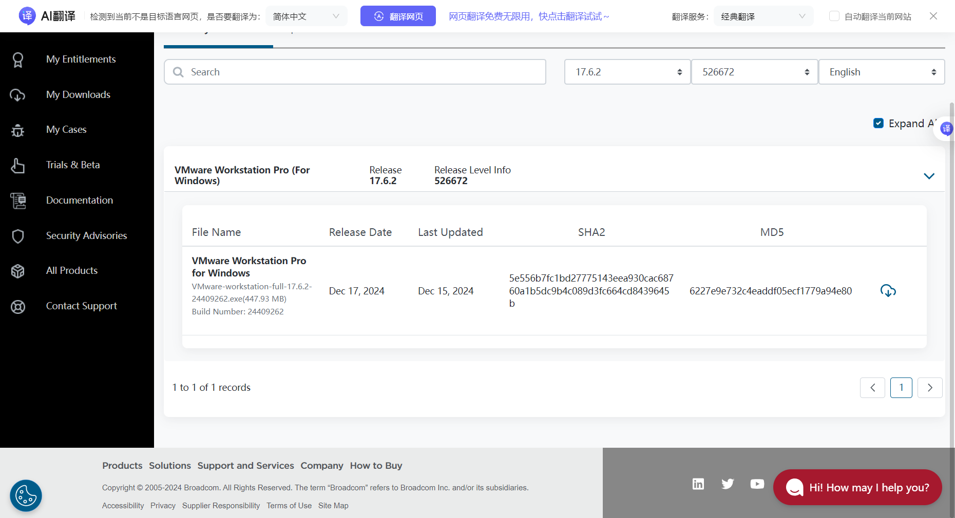955x518 pixels.
Task: Open Trials & Beta in sidebar
Action: [x=73, y=165]
